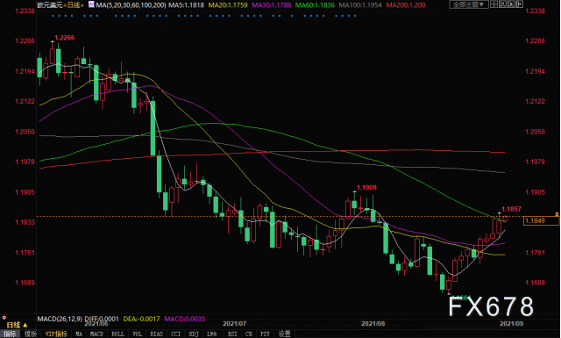Click the MA20:1.1759 value
The image size is (561, 338).
(228, 5)
